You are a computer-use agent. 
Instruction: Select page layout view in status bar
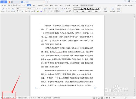(102, 98)
